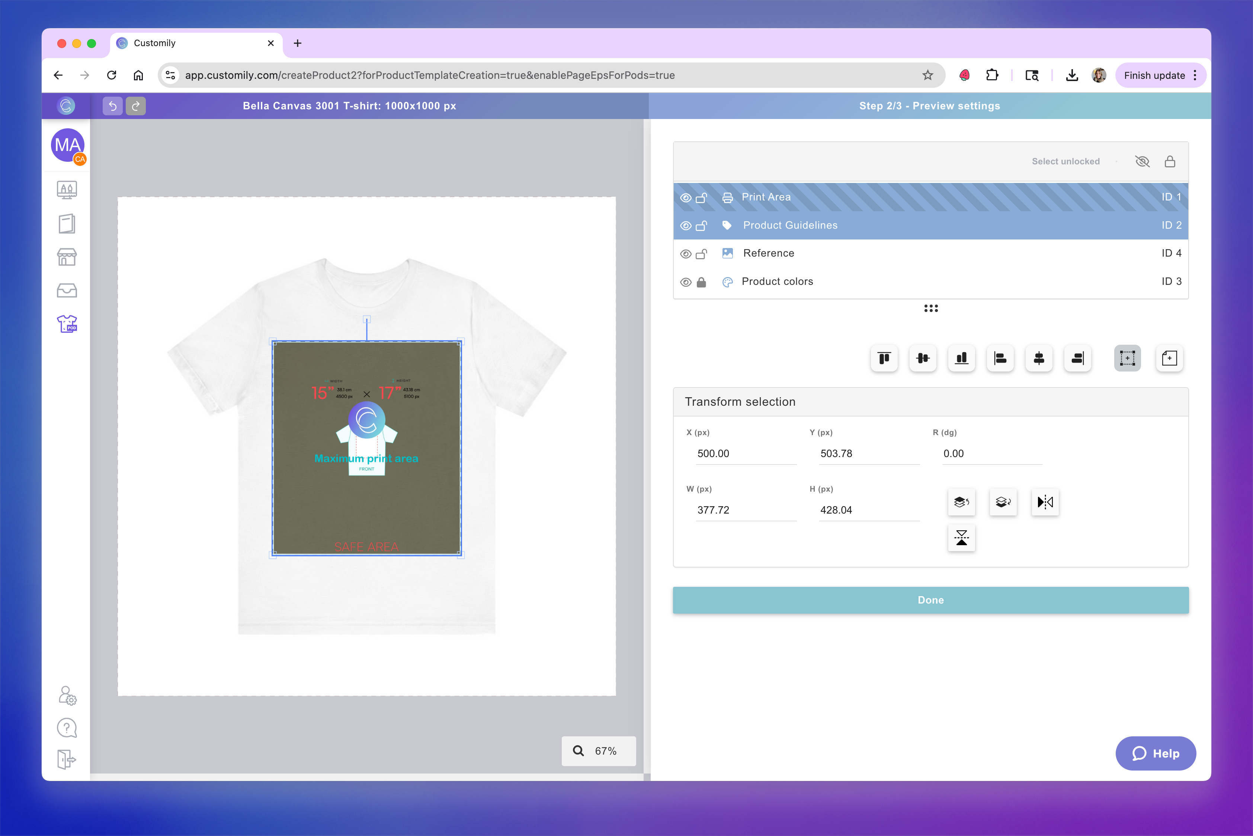Click the bring layer forward icon
The height and width of the screenshot is (836, 1253).
point(961,502)
